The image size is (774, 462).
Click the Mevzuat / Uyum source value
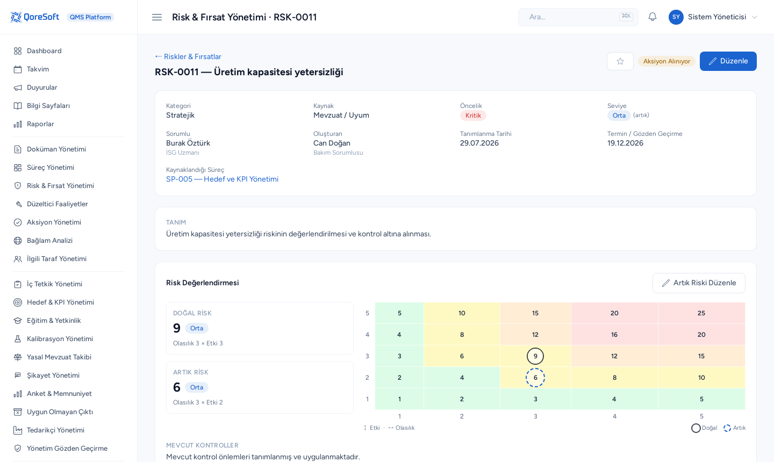[341, 115]
